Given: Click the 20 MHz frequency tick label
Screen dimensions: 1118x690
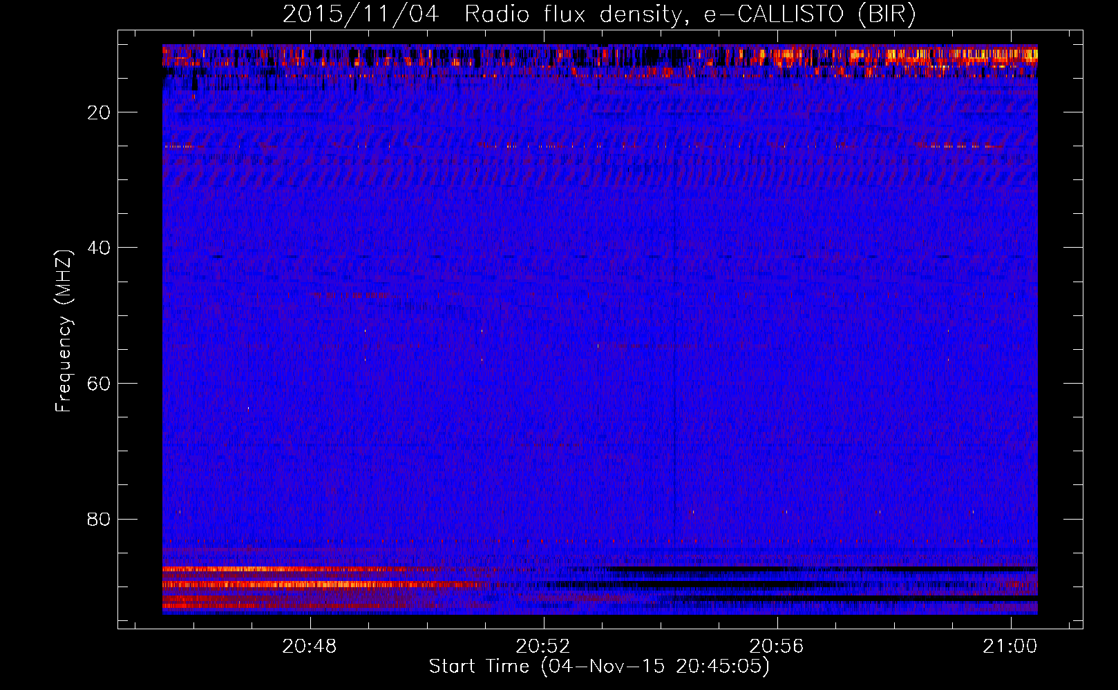Looking at the screenshot, I should (x=100, y=112).
